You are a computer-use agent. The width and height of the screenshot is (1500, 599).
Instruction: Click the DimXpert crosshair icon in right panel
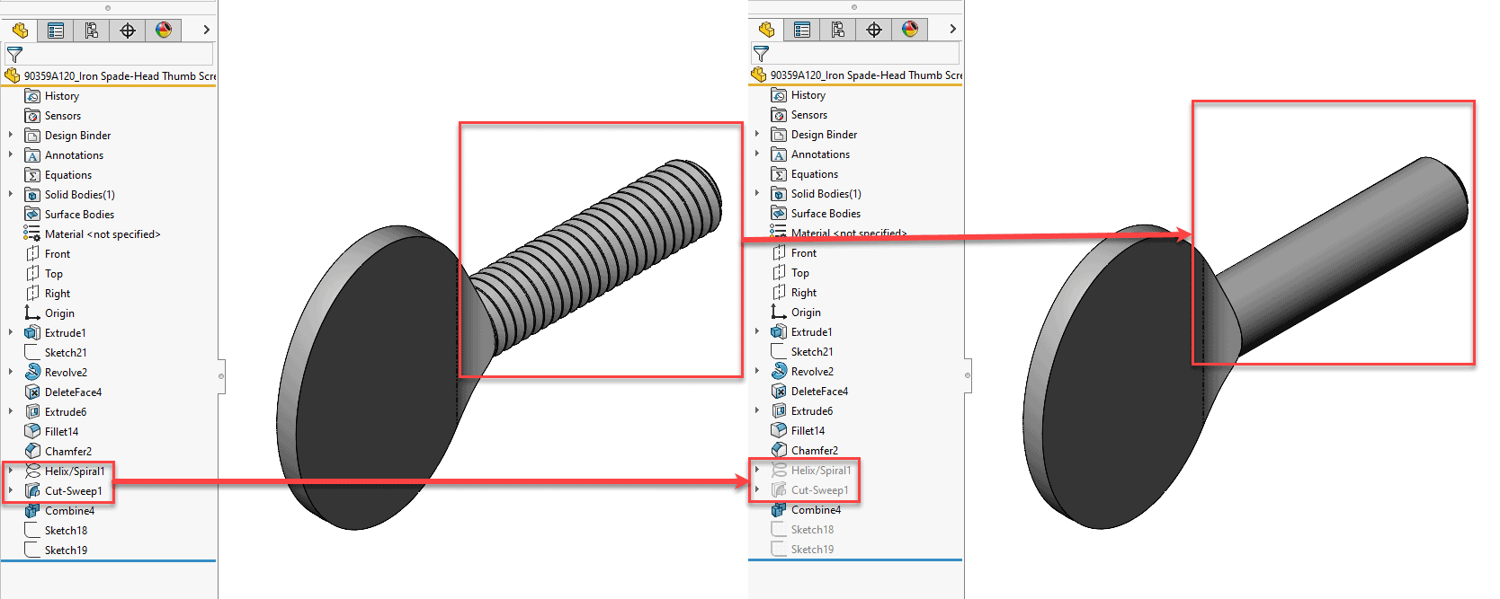point(874,30)
